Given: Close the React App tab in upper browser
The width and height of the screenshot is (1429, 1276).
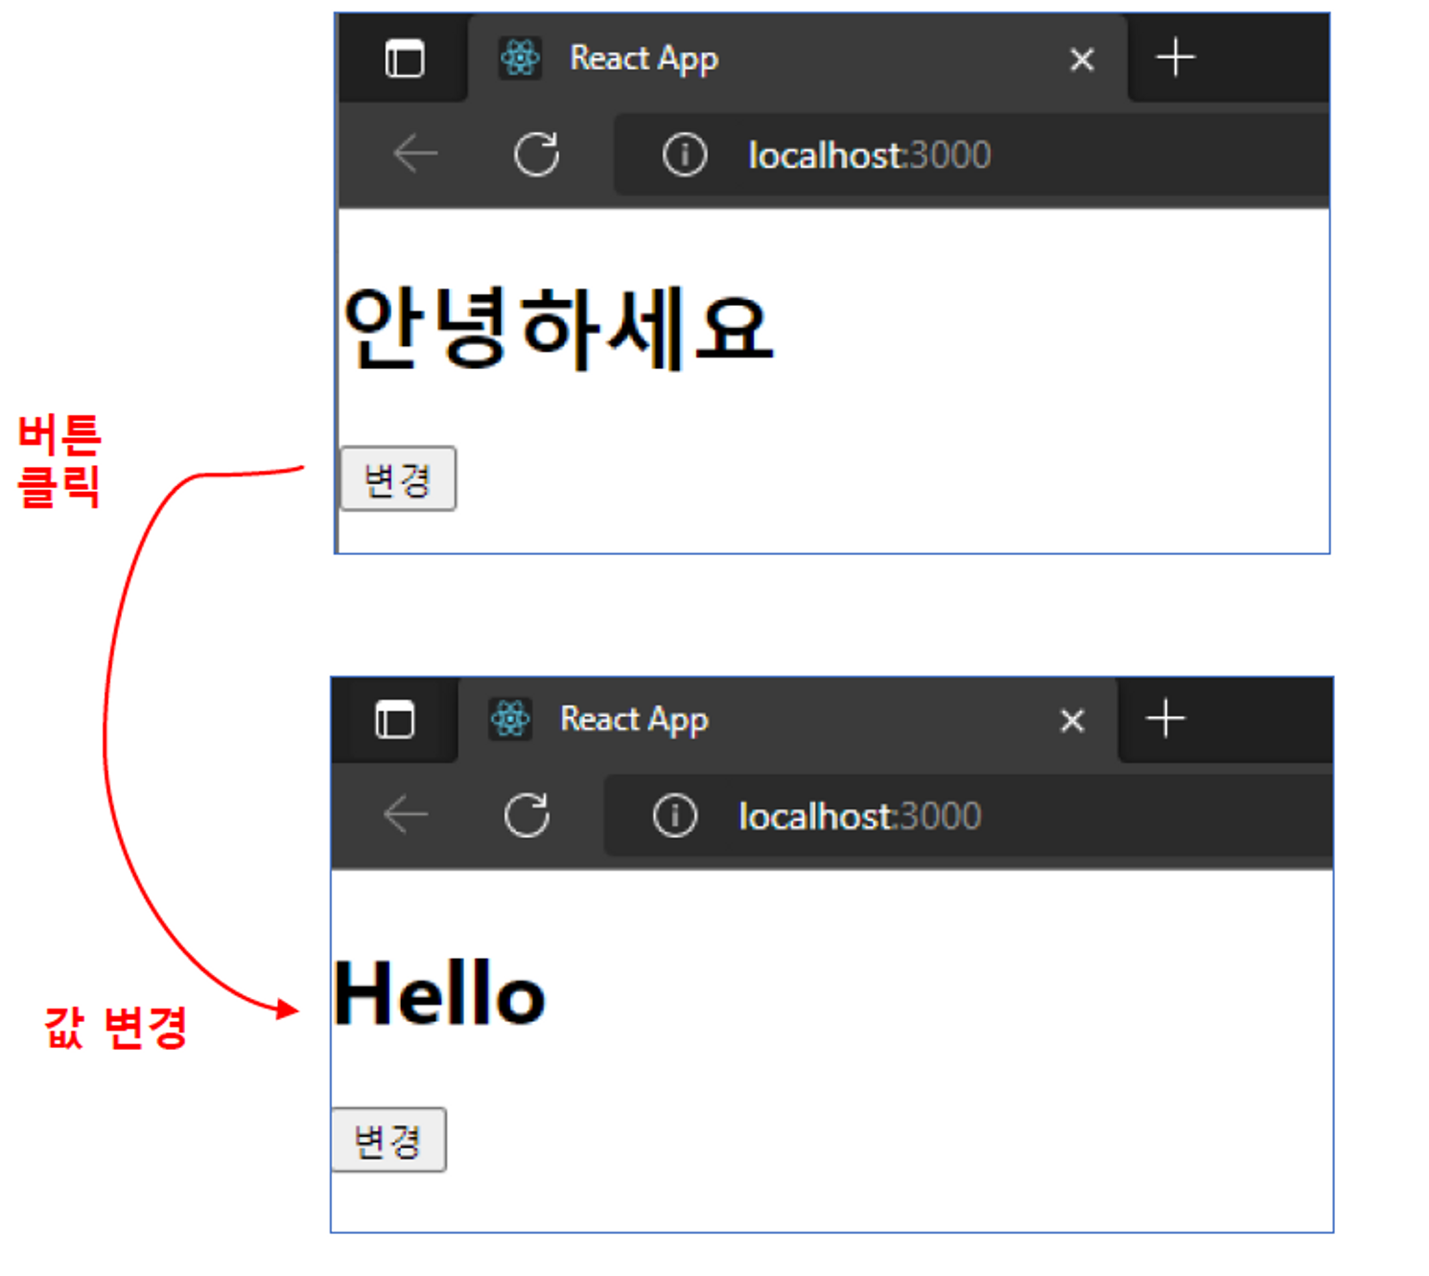Looking at the screenshot, I should (x=1082, y=59).
